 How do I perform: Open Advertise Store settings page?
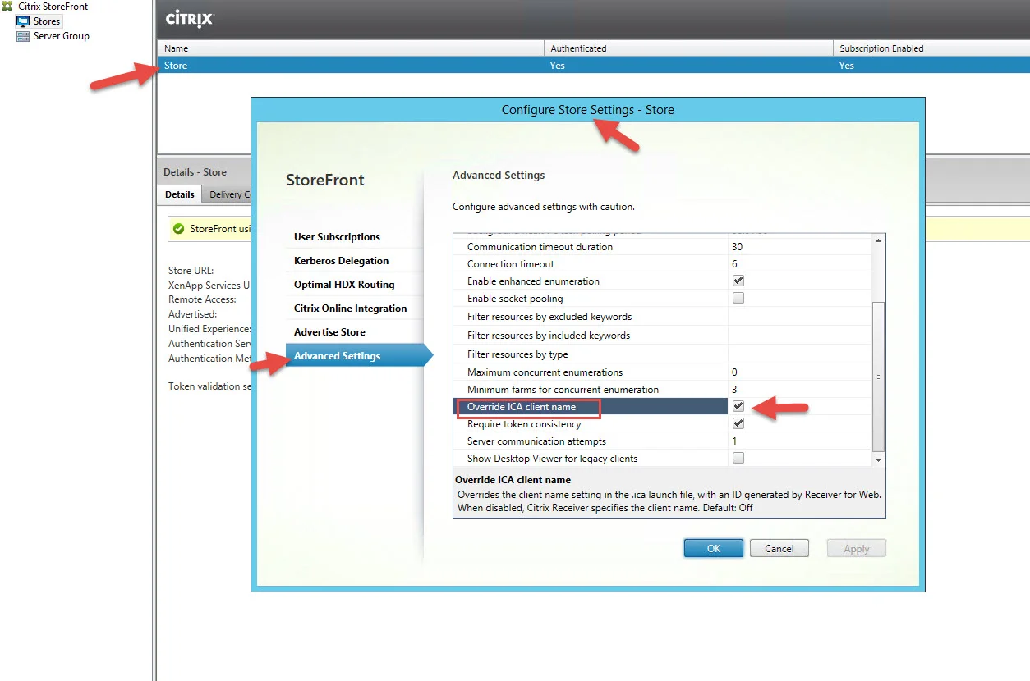[x=329, y=332]
